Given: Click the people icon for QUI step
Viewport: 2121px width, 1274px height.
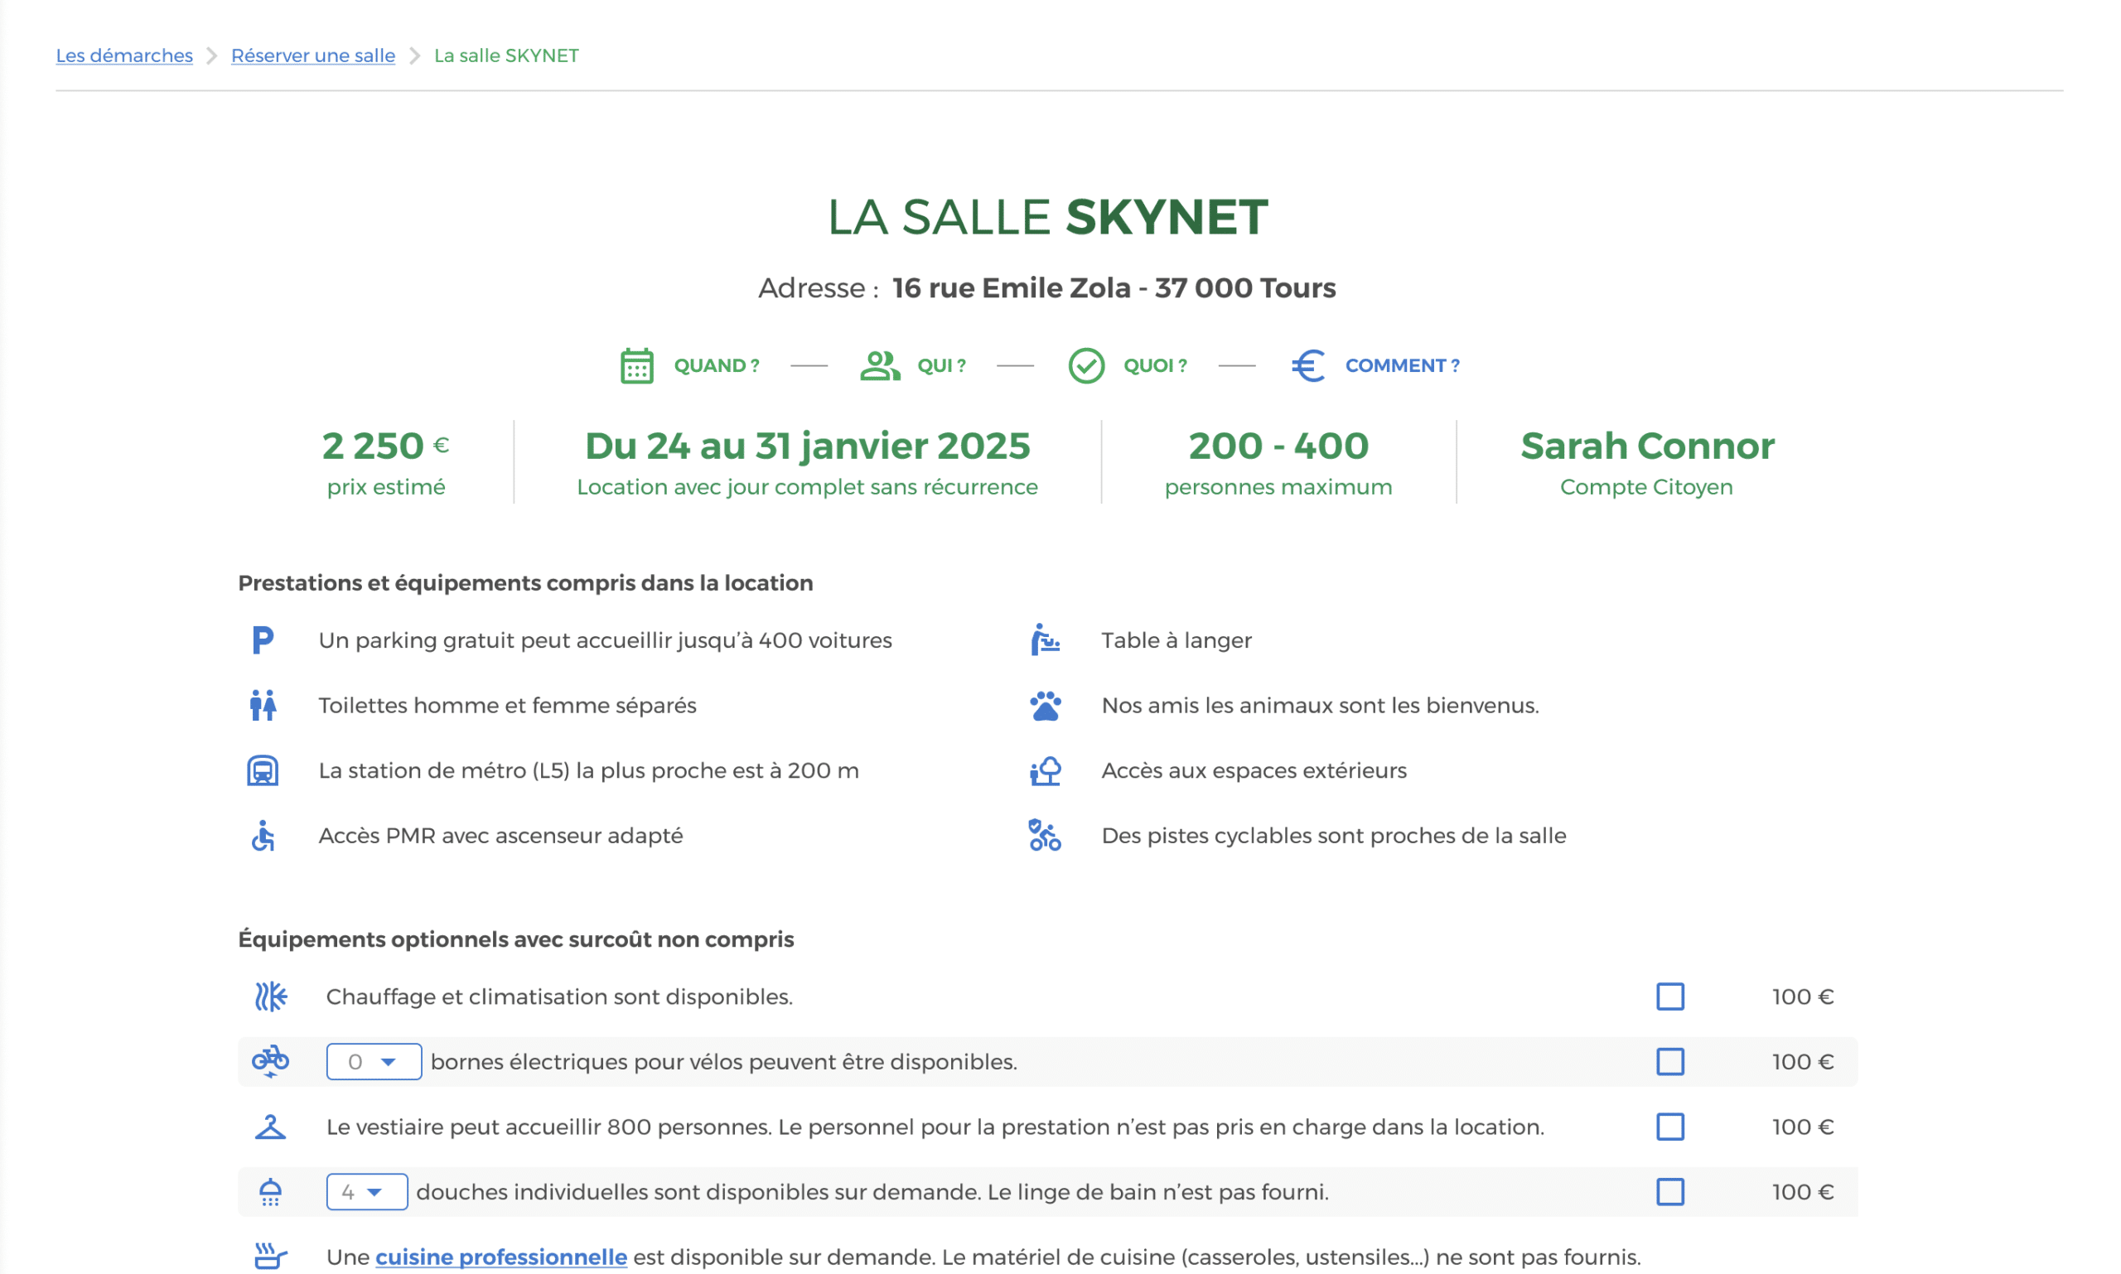Looking at the screenshot, I should [879, 366].
